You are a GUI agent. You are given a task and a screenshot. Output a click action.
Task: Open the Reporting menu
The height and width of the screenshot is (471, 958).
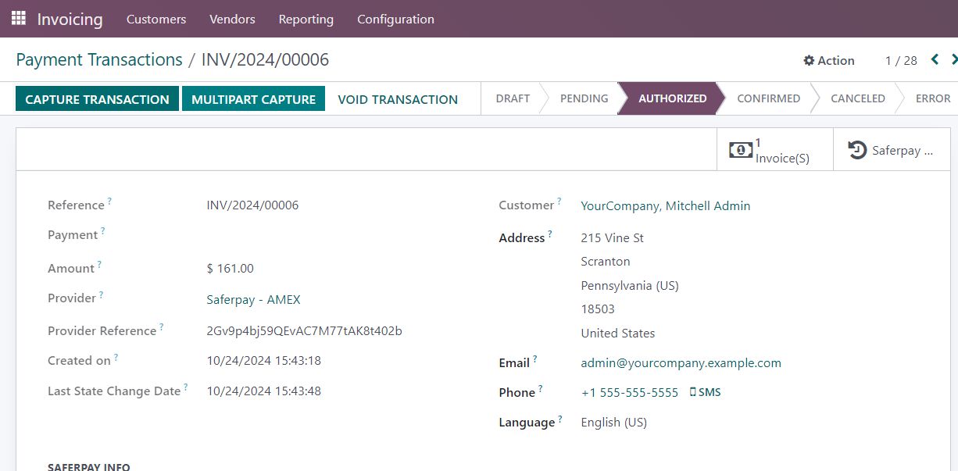[306, 19]
